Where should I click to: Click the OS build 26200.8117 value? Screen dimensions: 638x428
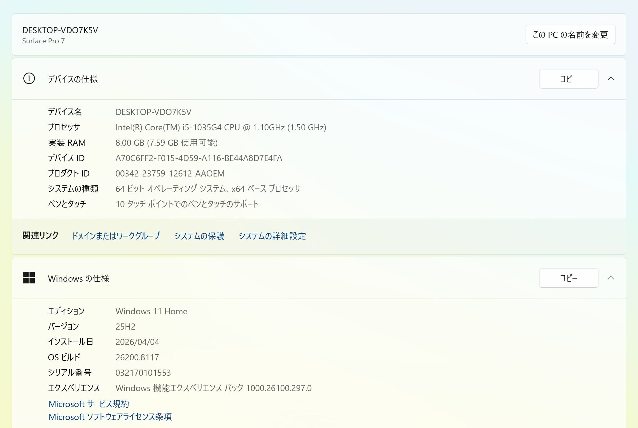click(x=137, y=357)
